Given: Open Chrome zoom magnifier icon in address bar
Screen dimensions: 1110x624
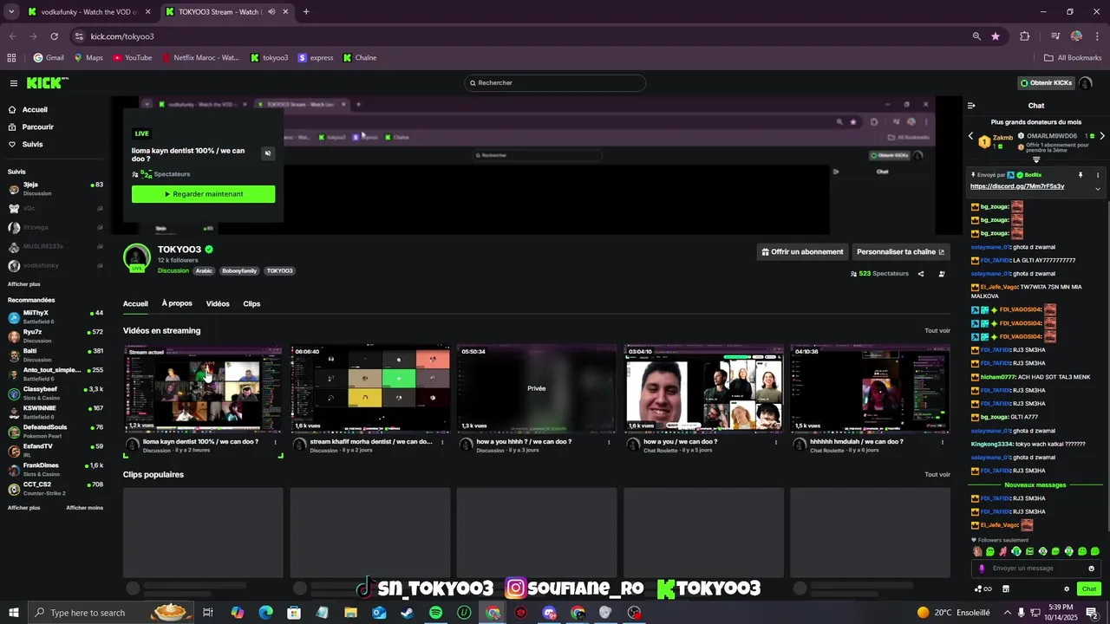Looking at the screenshot, I should [x=976, y=36].
